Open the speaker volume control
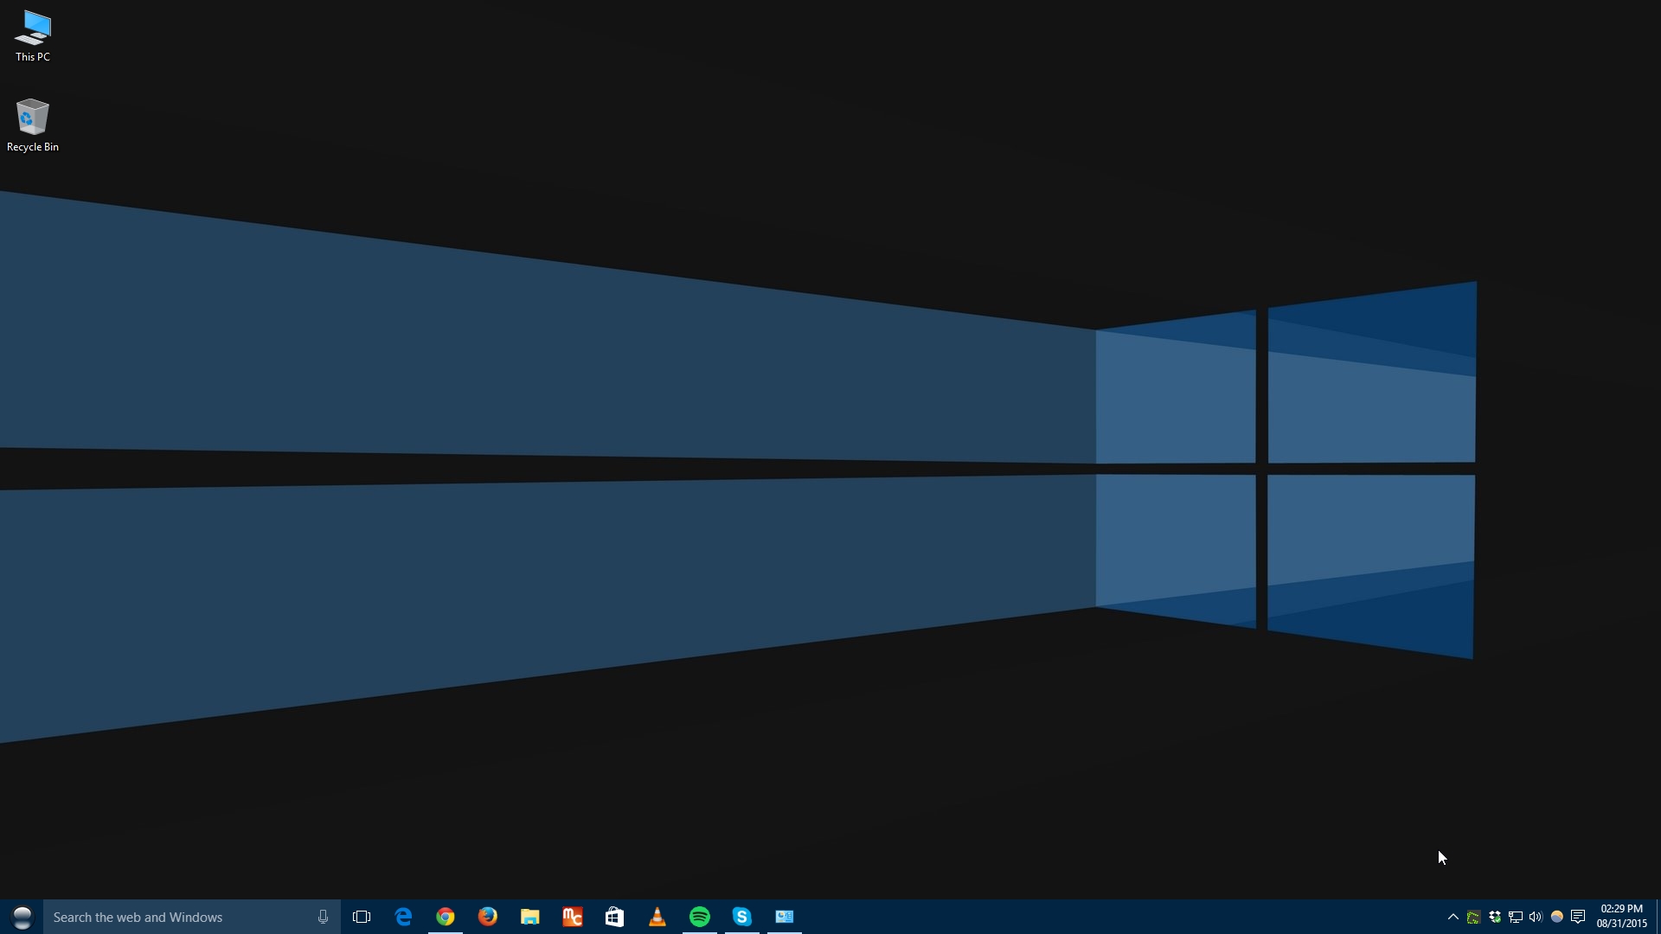 [1536, 917]
